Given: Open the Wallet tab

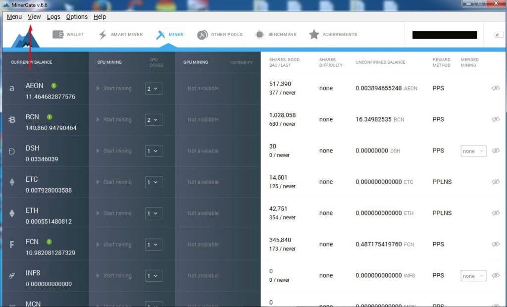Looking at the screenshot, I should point(68,34).
